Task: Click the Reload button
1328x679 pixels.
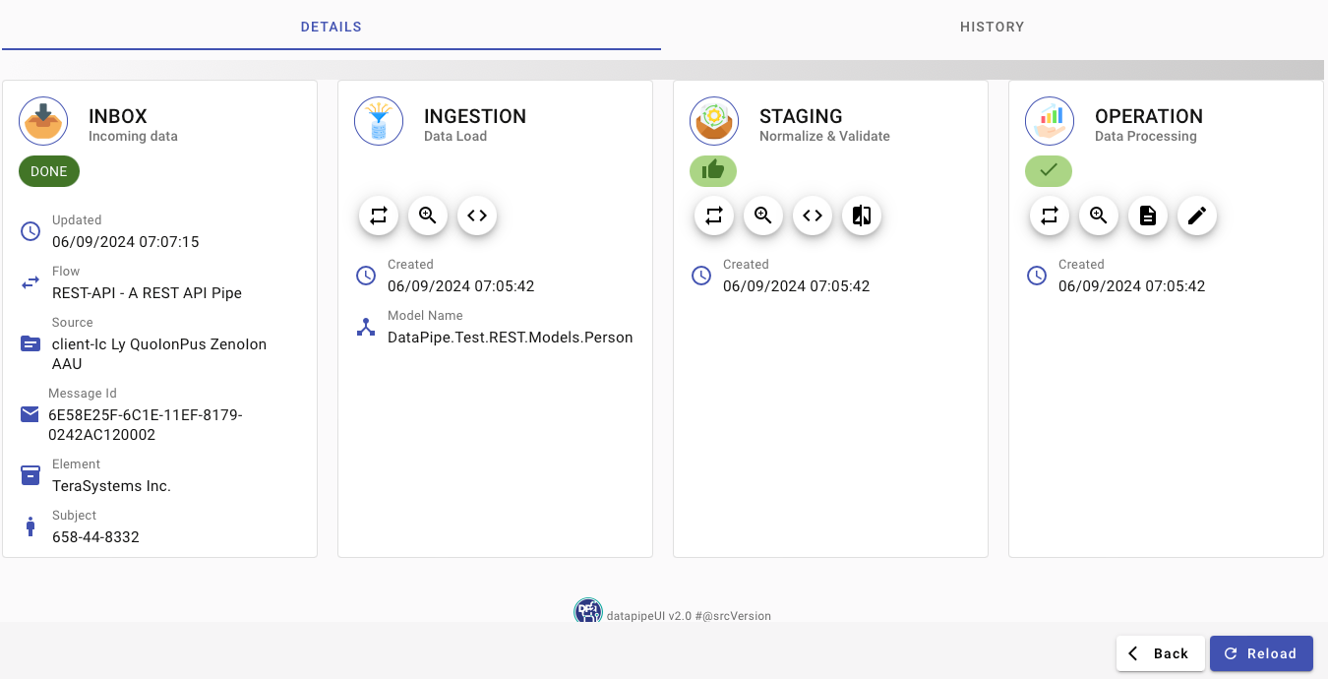Action: (1261, 653)
